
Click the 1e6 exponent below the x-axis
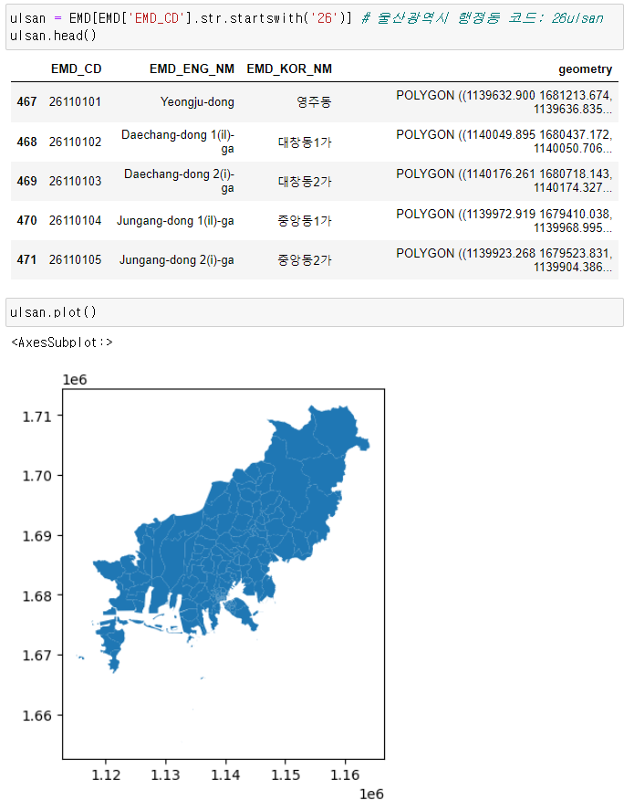point(371,795)
